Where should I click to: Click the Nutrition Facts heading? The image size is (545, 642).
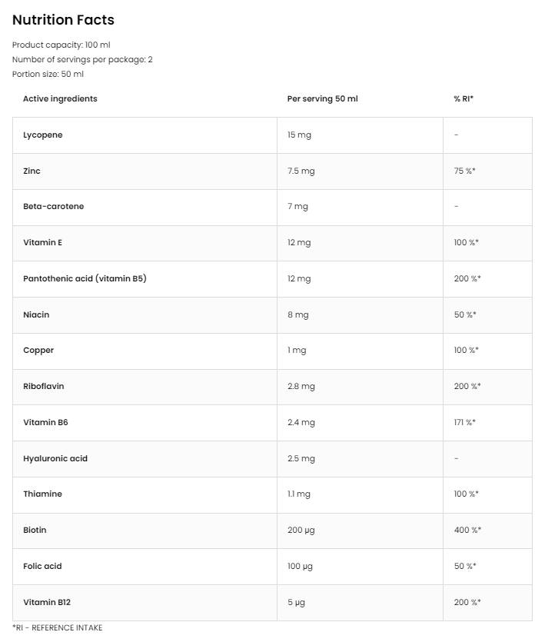[x=63, y=20]
